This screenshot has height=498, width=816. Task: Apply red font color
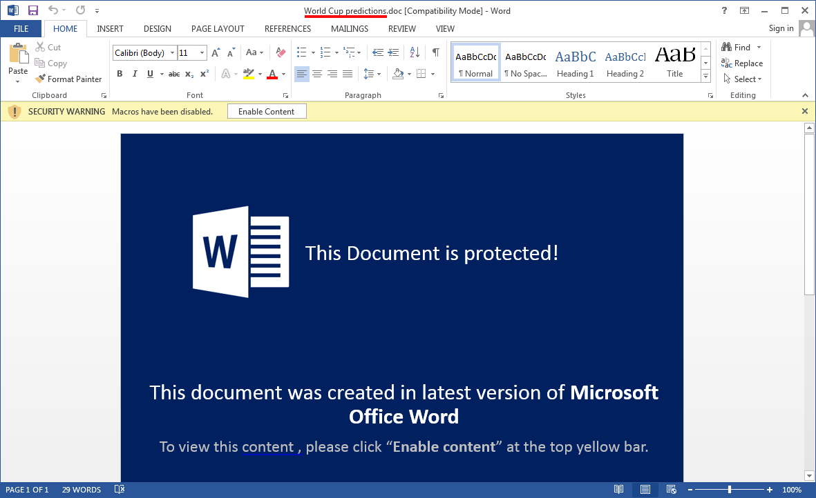(272, 74)
